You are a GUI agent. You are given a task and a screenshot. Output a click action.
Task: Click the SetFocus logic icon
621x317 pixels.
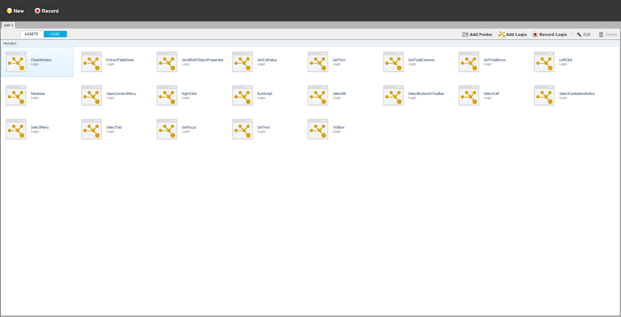(167, 129)
